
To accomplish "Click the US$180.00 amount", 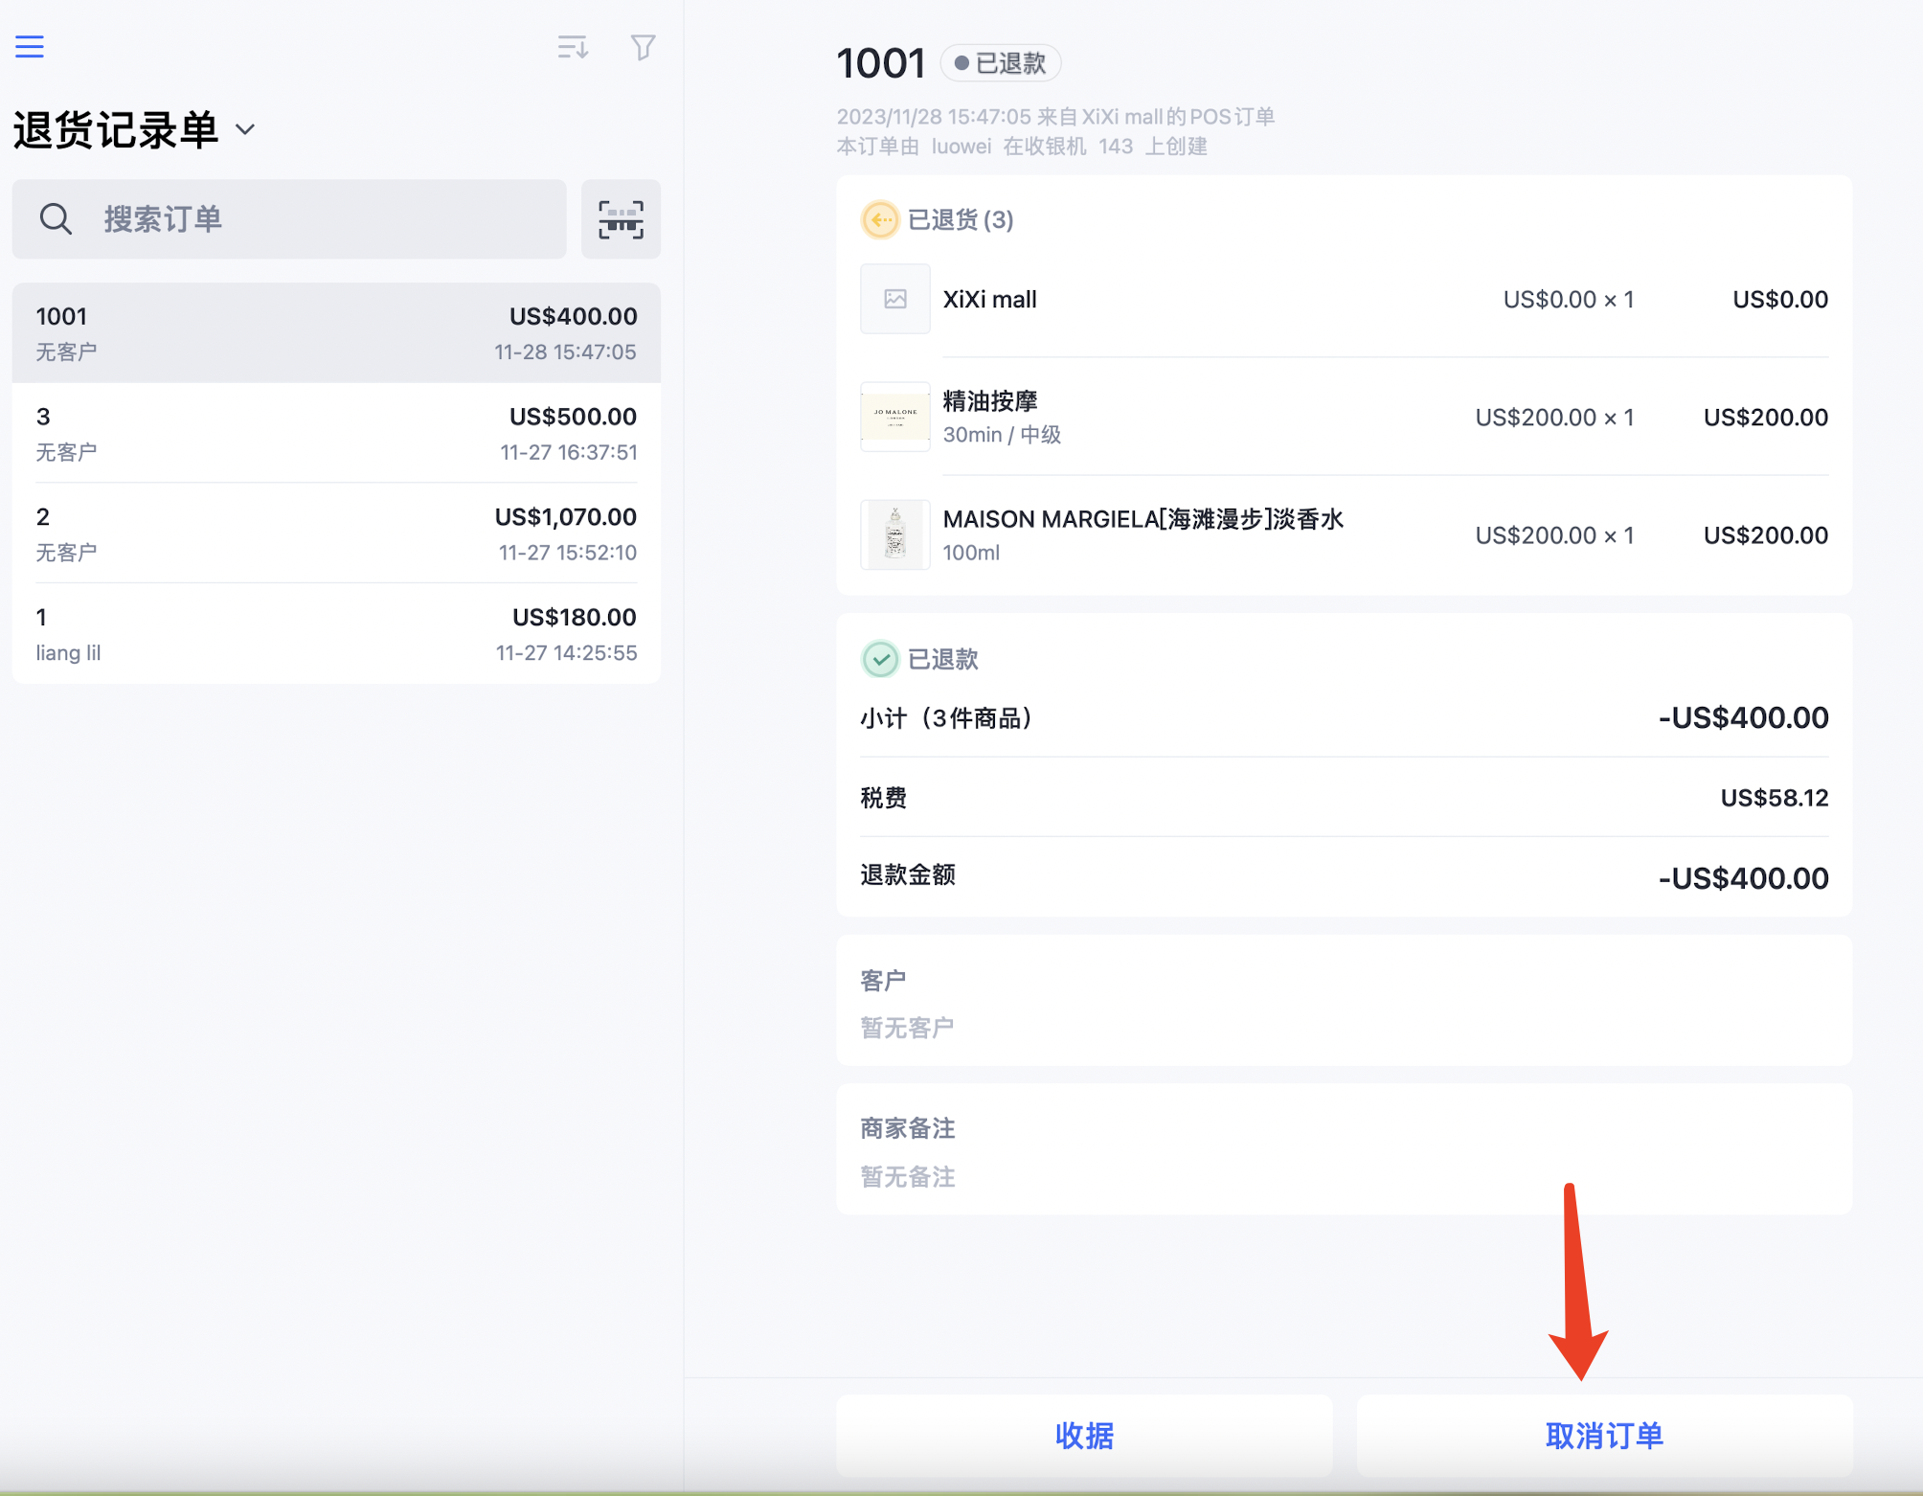I will click(x=575, y=617).
